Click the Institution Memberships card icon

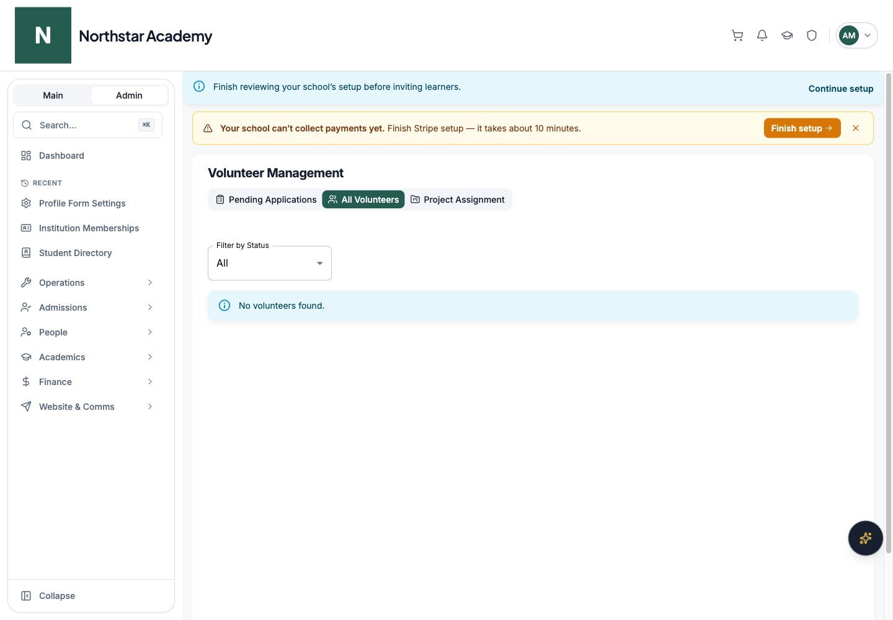pyautogui.click(x=26, y=228)
